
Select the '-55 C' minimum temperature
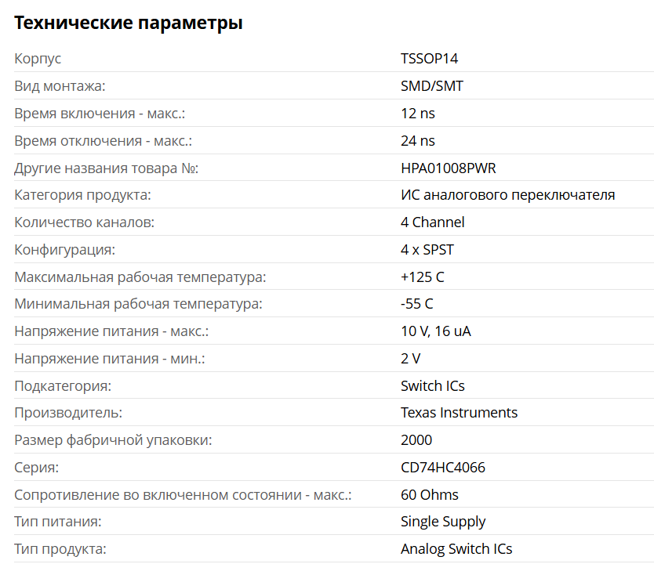tap(416, 304)
